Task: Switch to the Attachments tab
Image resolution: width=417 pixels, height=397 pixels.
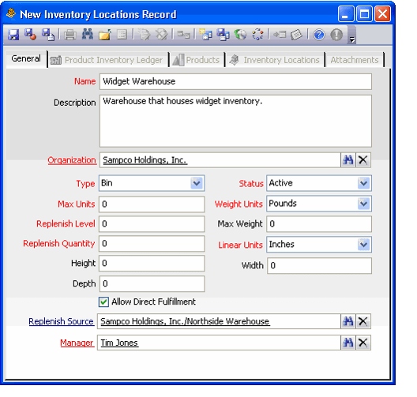Action: [355, 60]
